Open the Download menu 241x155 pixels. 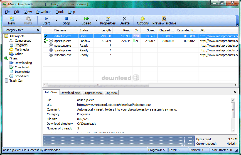[44, 12]
